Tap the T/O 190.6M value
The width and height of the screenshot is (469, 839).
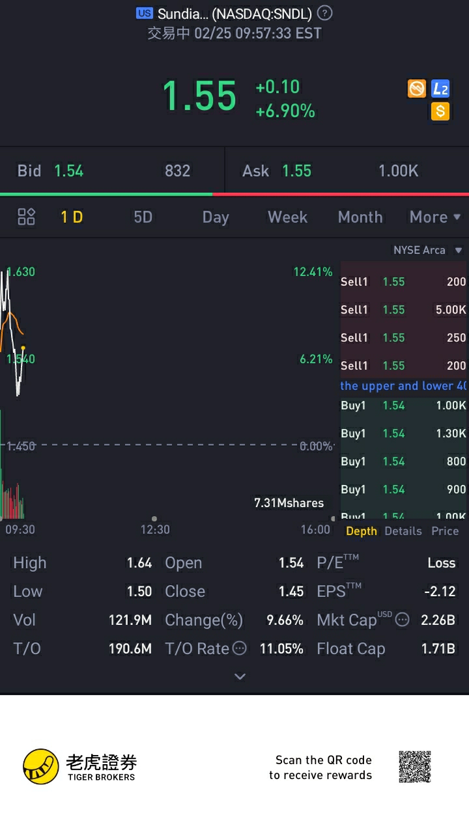pyautogui.click(x=130, y=649)
